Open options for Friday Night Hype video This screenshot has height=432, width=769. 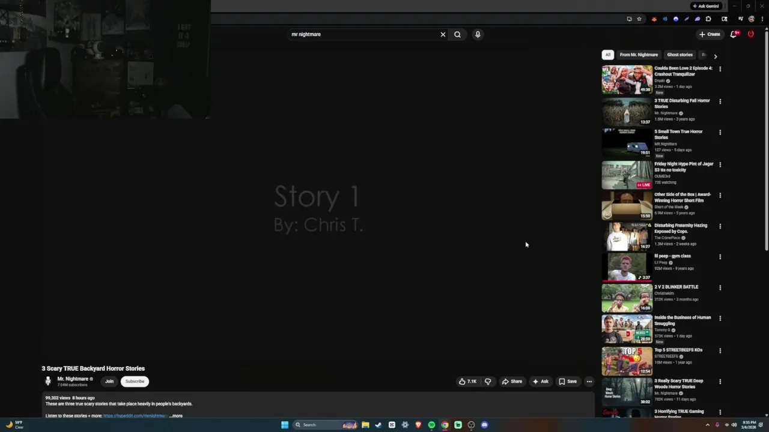click(720, 164)
